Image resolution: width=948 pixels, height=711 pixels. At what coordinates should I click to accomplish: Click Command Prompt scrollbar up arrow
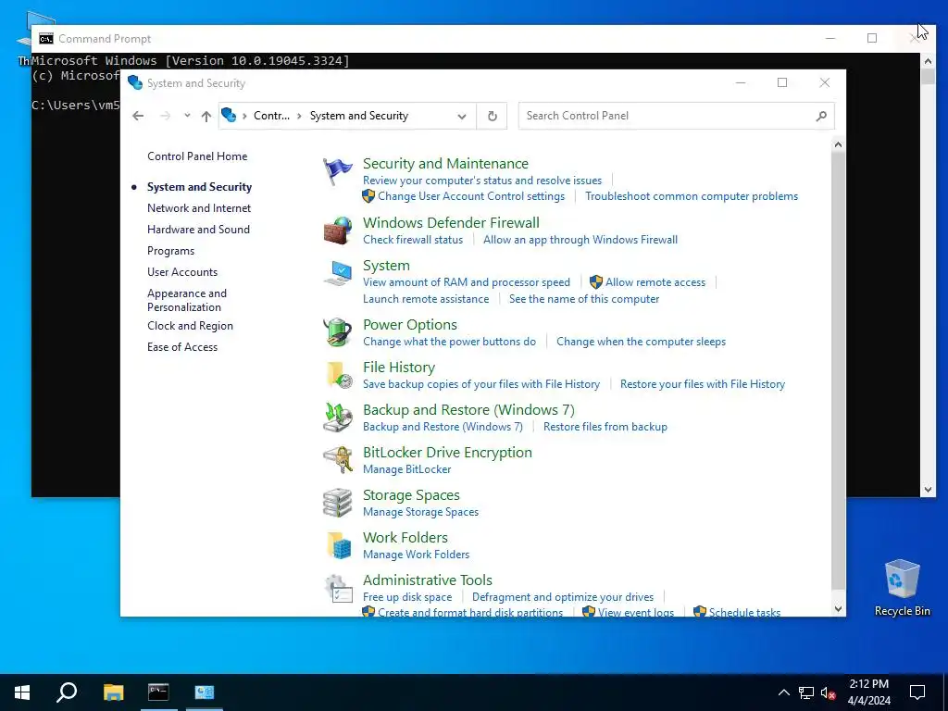(928, 60)
